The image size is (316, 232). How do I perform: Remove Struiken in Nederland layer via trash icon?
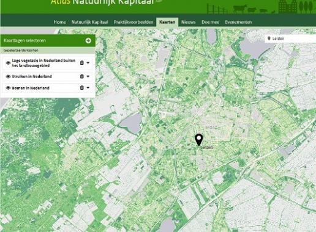pyautogui.click(x=82, y=76)
